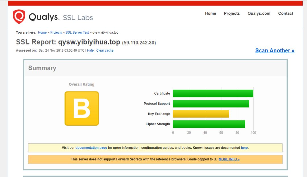Select the 'Protocol Support' chart label

pyautogui.click(x=157, y=104)
